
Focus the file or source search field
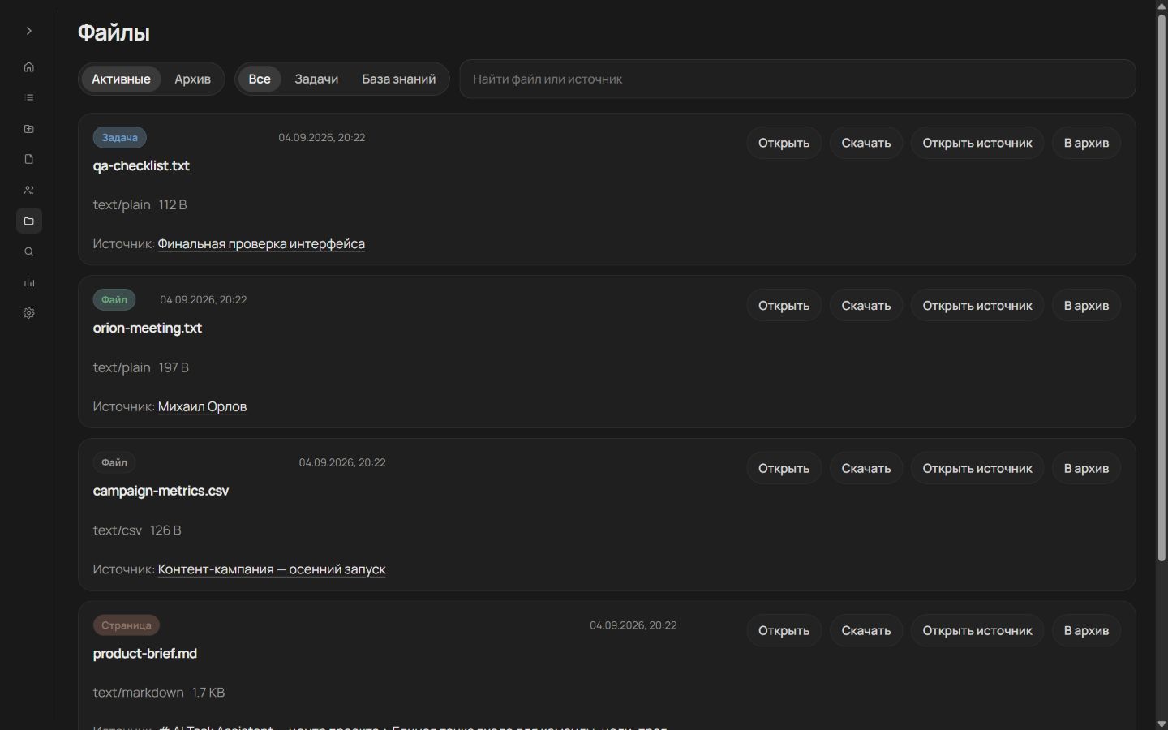tap(797, 79)
